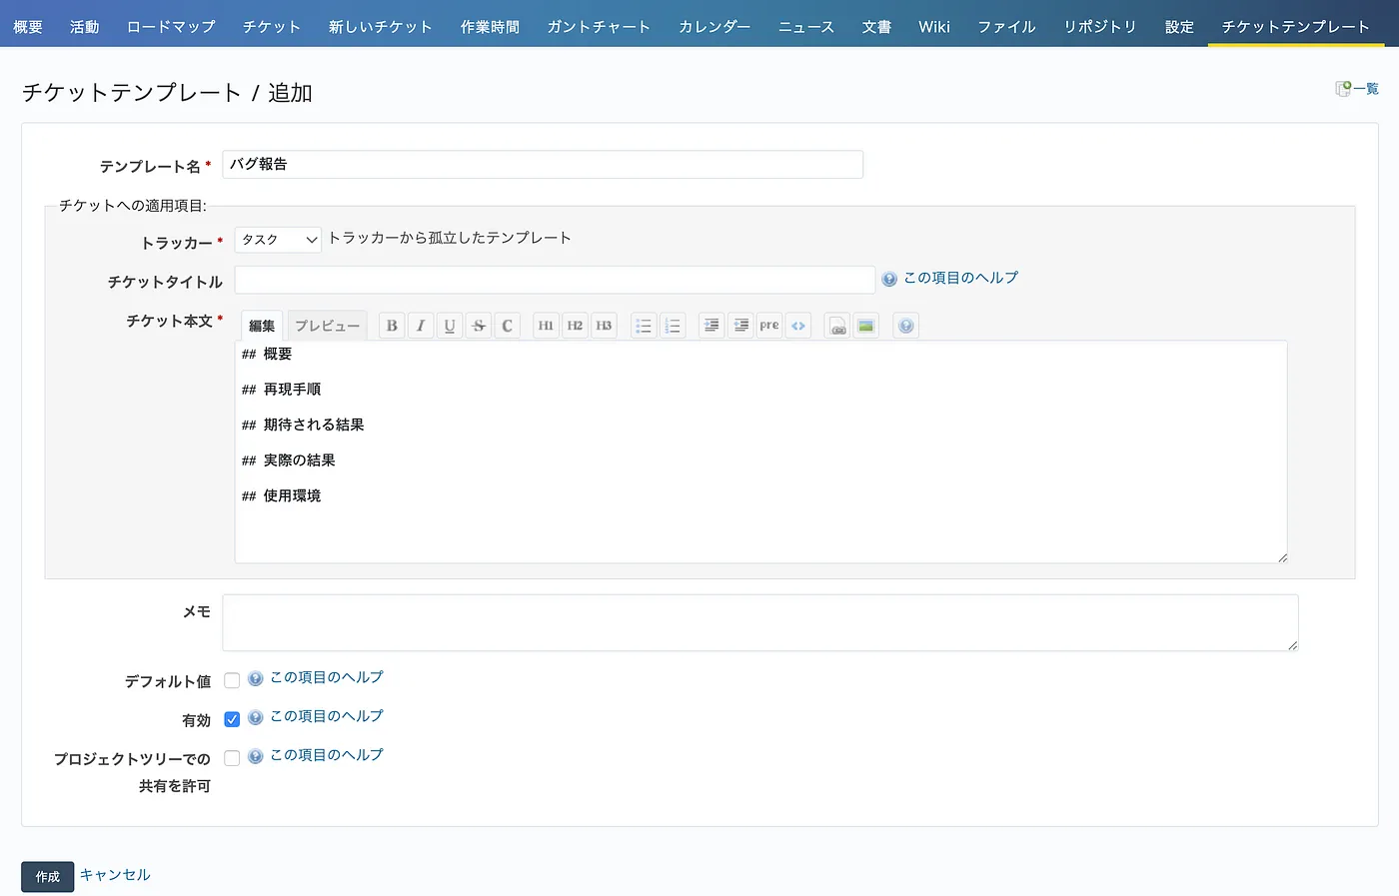Uncheck the 有効 checkbox
This screenshot has height=896, width=1399.
232,719
